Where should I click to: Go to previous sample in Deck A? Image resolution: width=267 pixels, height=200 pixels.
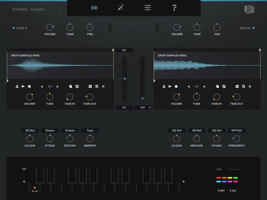[42, 87]
